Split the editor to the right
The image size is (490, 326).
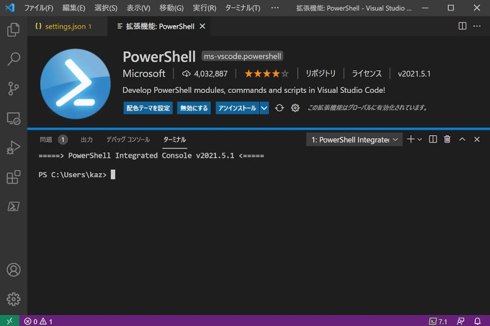(x=462, y=26)
